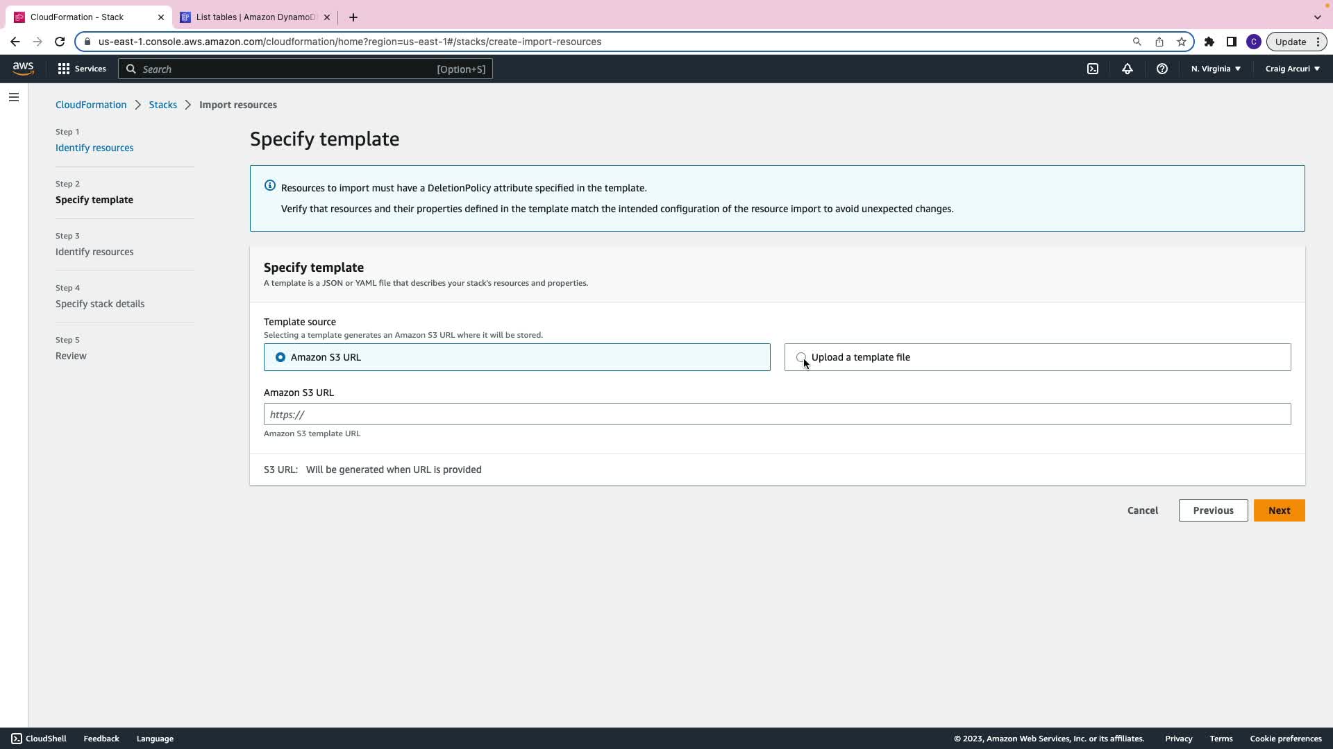Viewport: 1333px width, 749px height.
Task: Click the Previous button
Action: click(x=1213, y=510)
